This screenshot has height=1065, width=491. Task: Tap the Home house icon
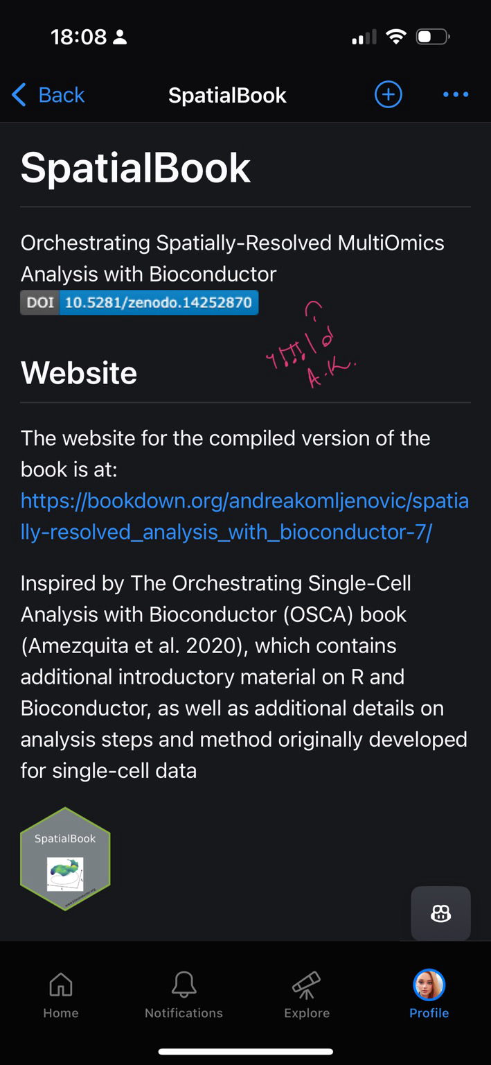pyautogui.click(x=61, y=983)
